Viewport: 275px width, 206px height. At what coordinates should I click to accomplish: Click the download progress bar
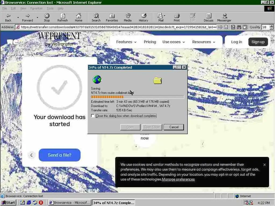[x=137, y=97]
